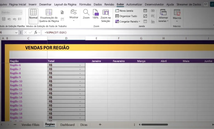Open Streamer de Dados tab
This screenshot has width=214, height=129.
coord(188,4)
